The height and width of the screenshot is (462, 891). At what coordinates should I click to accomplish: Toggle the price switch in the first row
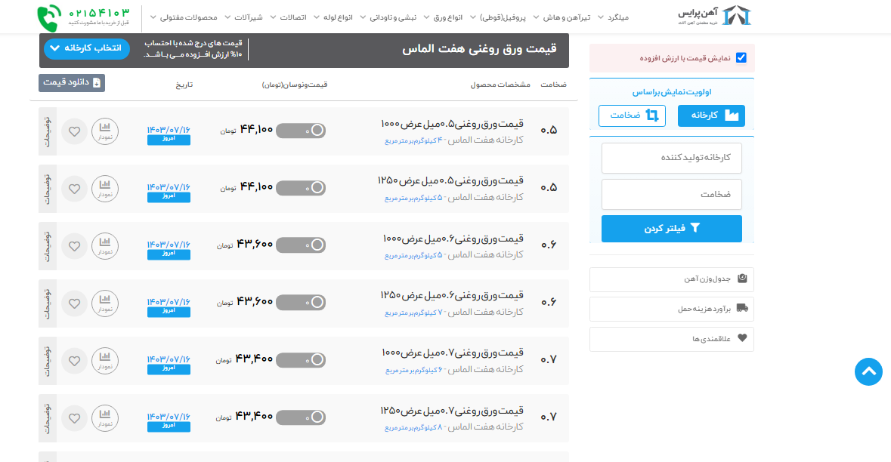click(301, 131)
